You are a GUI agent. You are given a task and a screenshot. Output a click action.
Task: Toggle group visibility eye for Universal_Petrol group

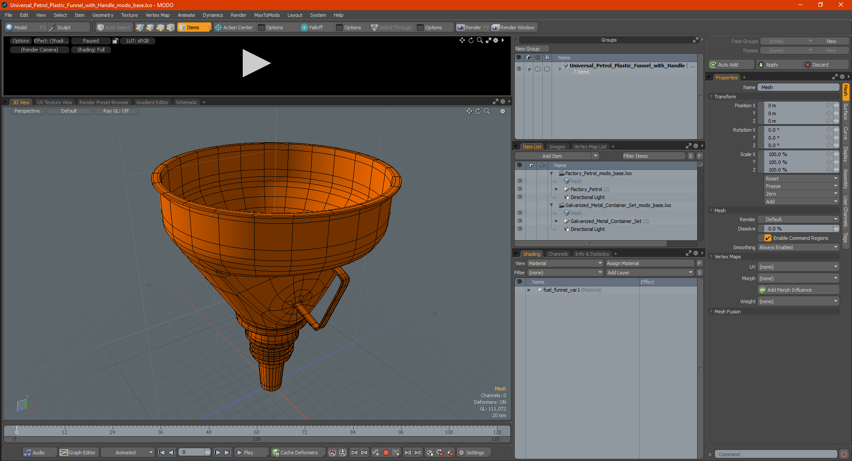click(519, 69)
